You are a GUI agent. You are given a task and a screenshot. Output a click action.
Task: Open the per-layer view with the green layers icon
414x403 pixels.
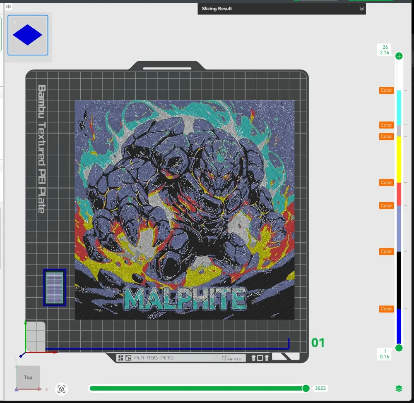click(x=398, y=388)
